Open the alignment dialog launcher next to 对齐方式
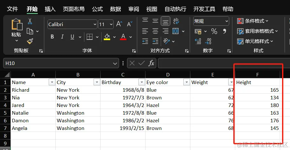290x150 pixels. [x=187, y=51]
